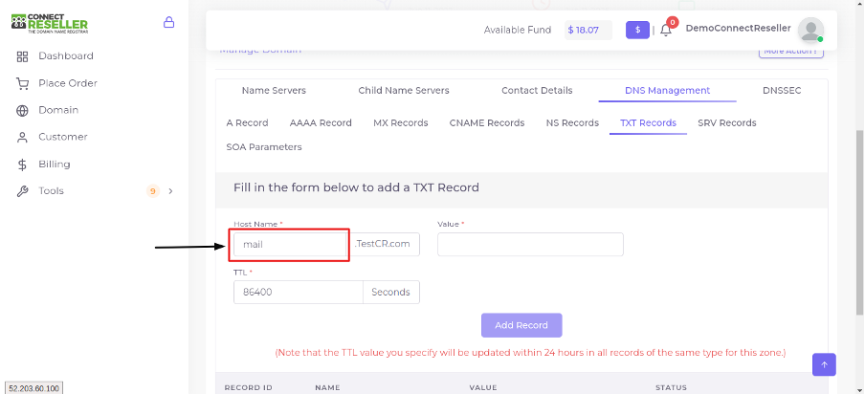Open Place Order cart icon

click(x=22, y=84)
